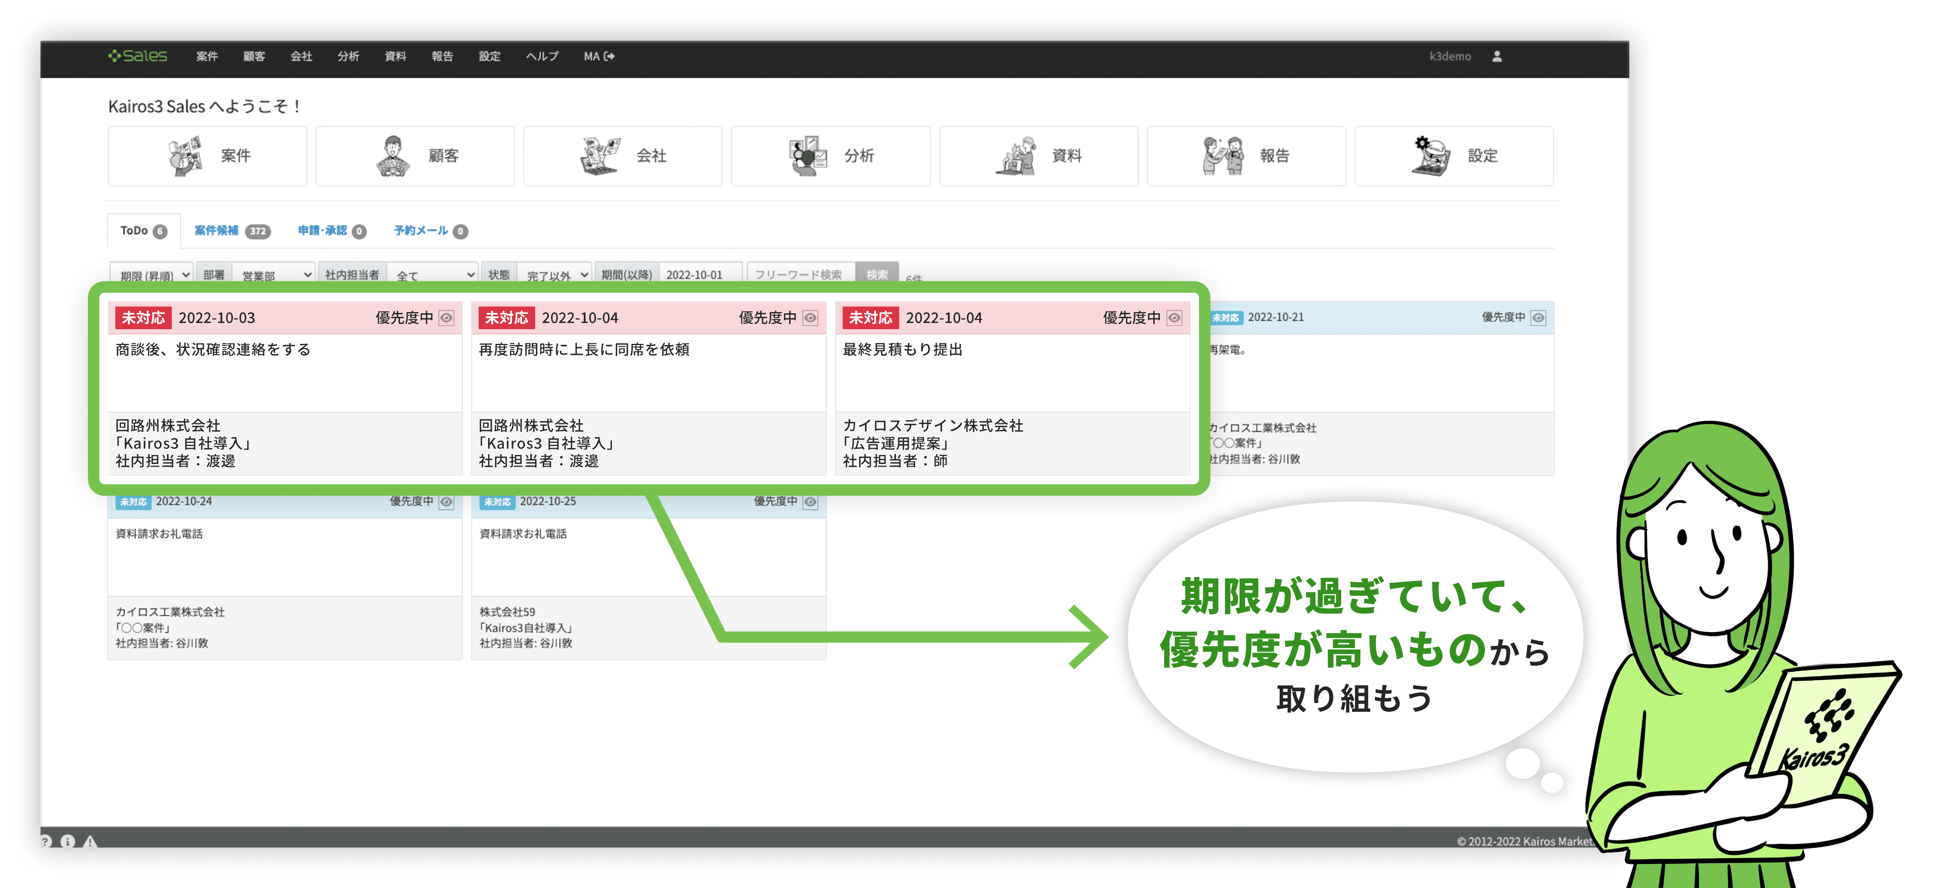1938x888 pixels.
Task: Click 回路州株式会社 on the 2022-10-03 card
Action: [x=168, y=426]
